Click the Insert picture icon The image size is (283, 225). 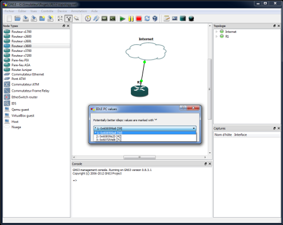coord(175,19)
